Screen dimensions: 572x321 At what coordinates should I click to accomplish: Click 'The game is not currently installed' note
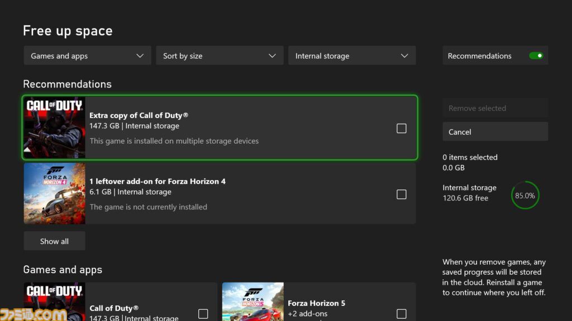coord(148,207)
